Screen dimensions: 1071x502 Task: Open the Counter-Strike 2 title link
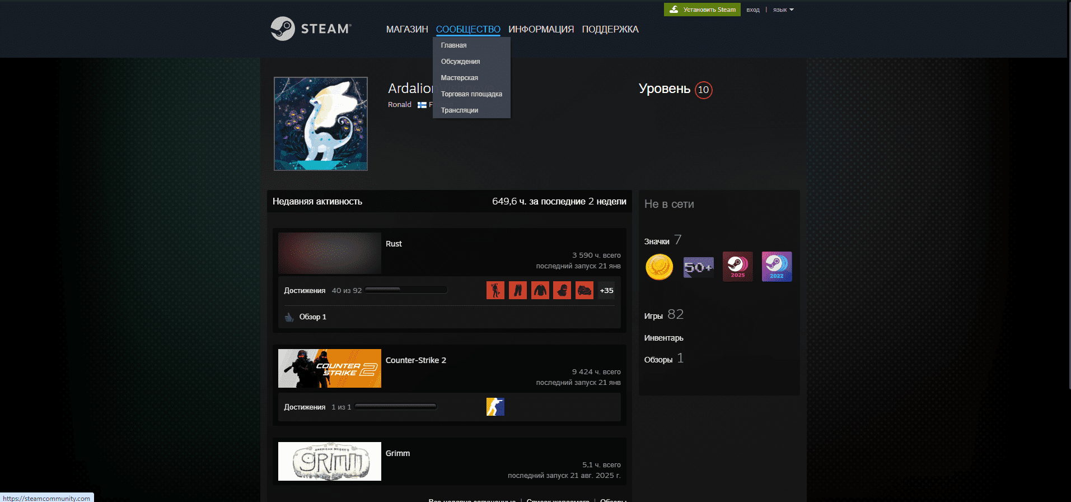coord(416,360)
